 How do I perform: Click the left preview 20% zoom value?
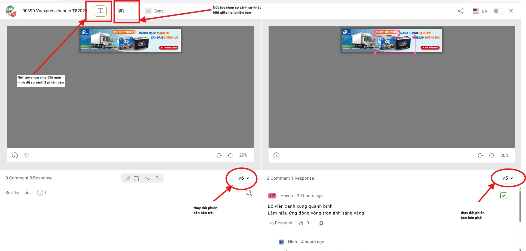click(x=243, y=155)
